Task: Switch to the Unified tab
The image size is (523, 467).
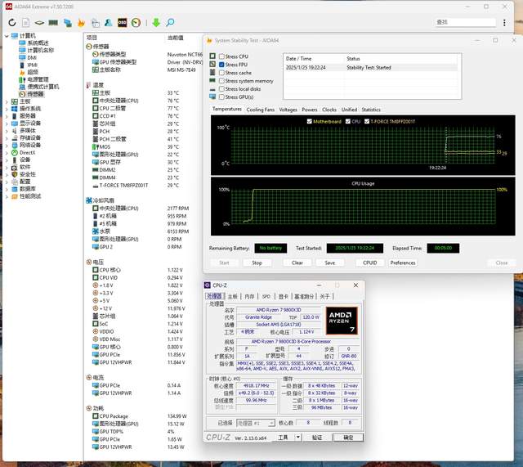Action: click(349, 110)
